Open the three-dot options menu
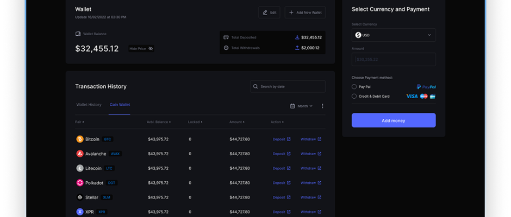 322,106
